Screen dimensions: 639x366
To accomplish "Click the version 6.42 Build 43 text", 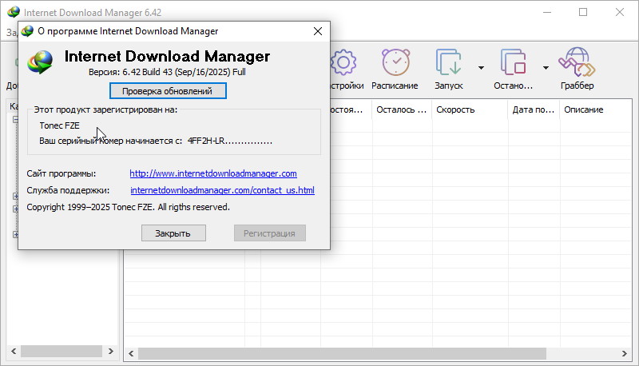I will pyautogui.click(x=167, y=72).
